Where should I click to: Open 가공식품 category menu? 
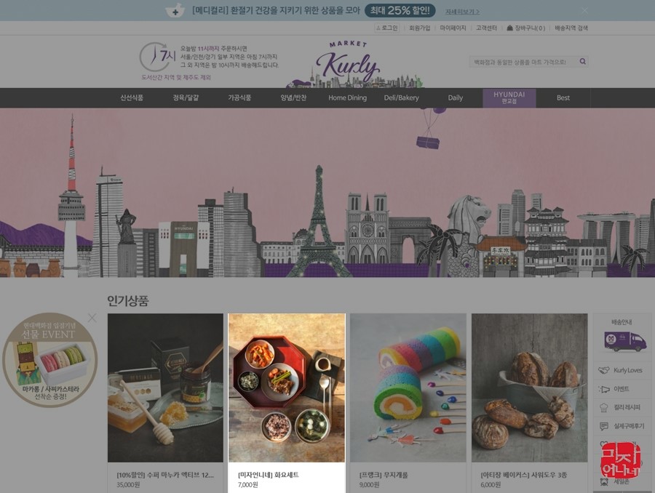(x=239, y=97)
